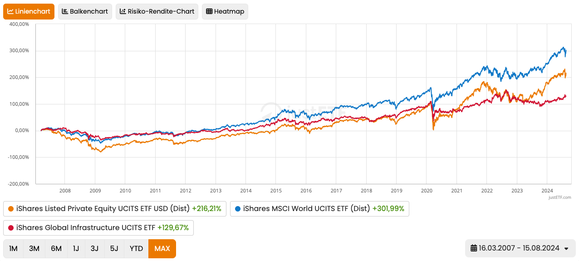Click the red Global Infrastructure legend dot
Image resolution: width=579 pixels, height=261 pixels.
pos(11,228)
